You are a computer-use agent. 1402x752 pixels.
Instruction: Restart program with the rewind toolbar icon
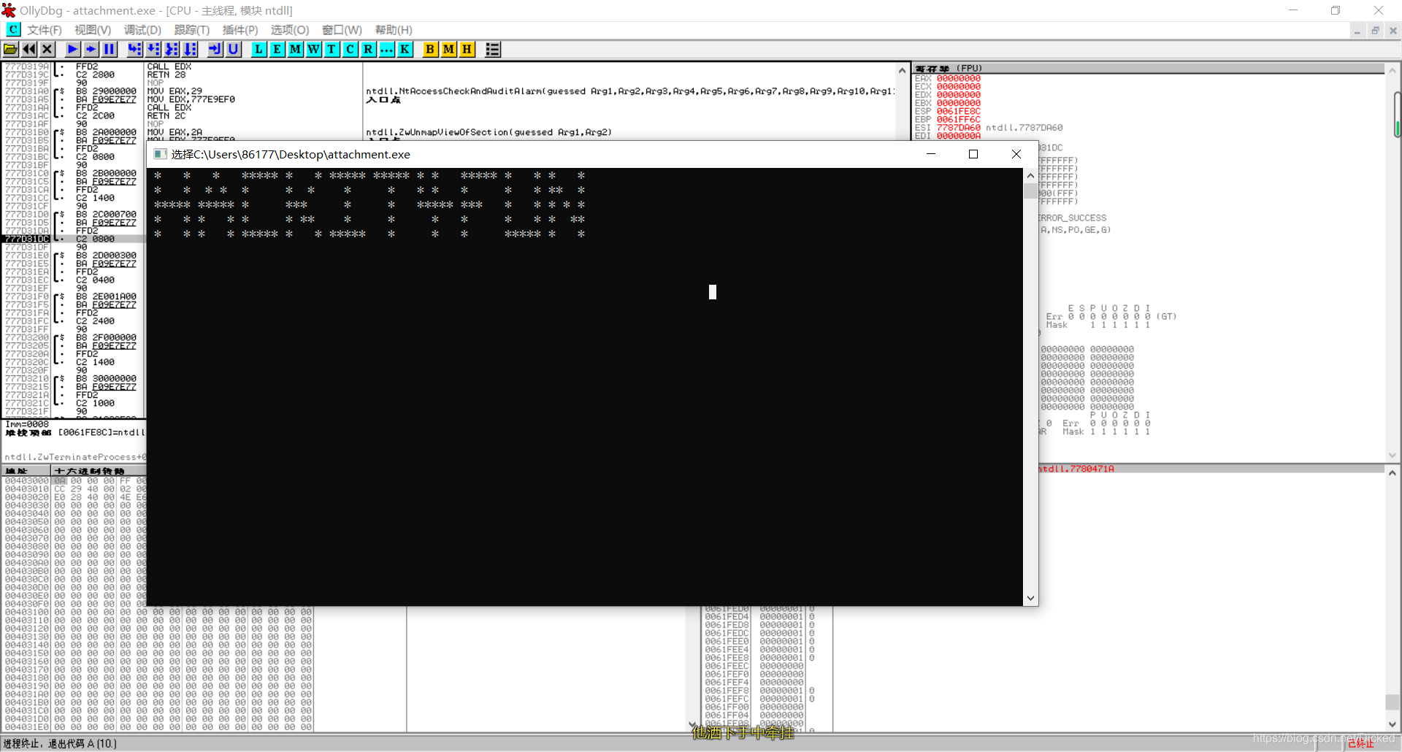29,49
